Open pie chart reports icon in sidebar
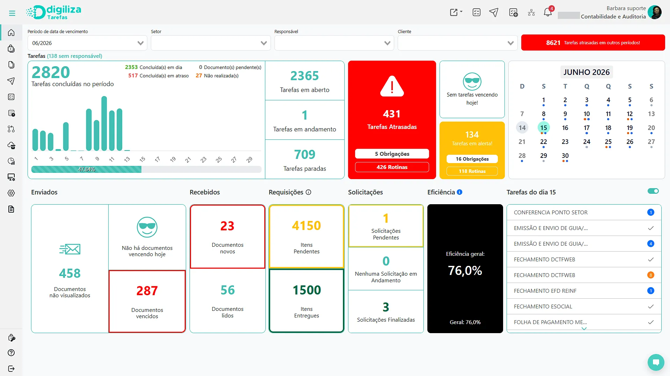 11,161
